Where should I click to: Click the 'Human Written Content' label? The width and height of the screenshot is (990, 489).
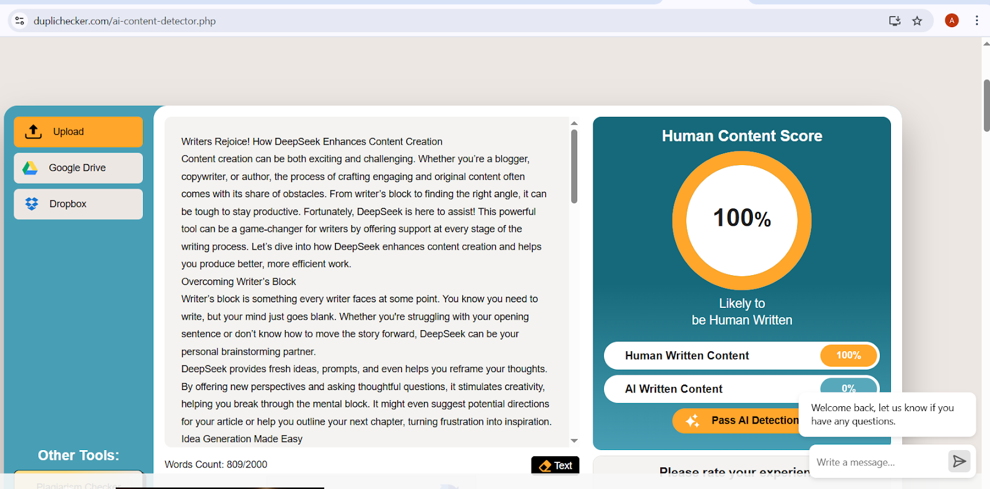click(687, 355)
